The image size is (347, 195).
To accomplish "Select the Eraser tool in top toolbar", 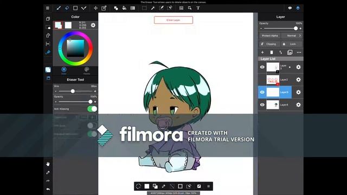I will 67,8.
